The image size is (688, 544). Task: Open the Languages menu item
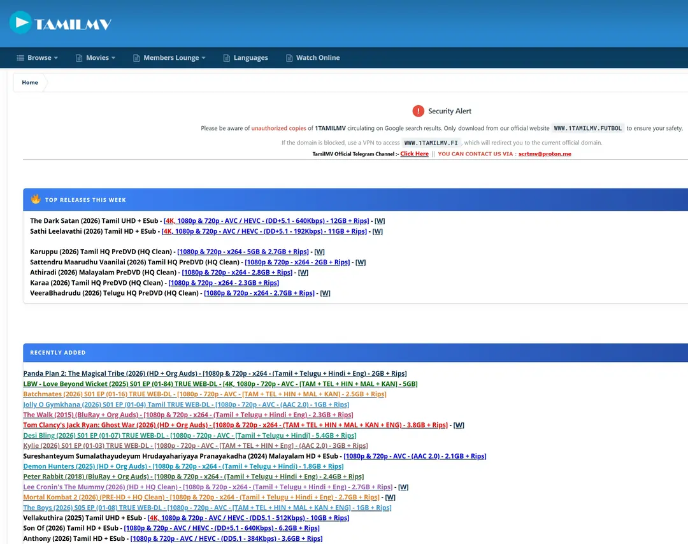(245, 58)
